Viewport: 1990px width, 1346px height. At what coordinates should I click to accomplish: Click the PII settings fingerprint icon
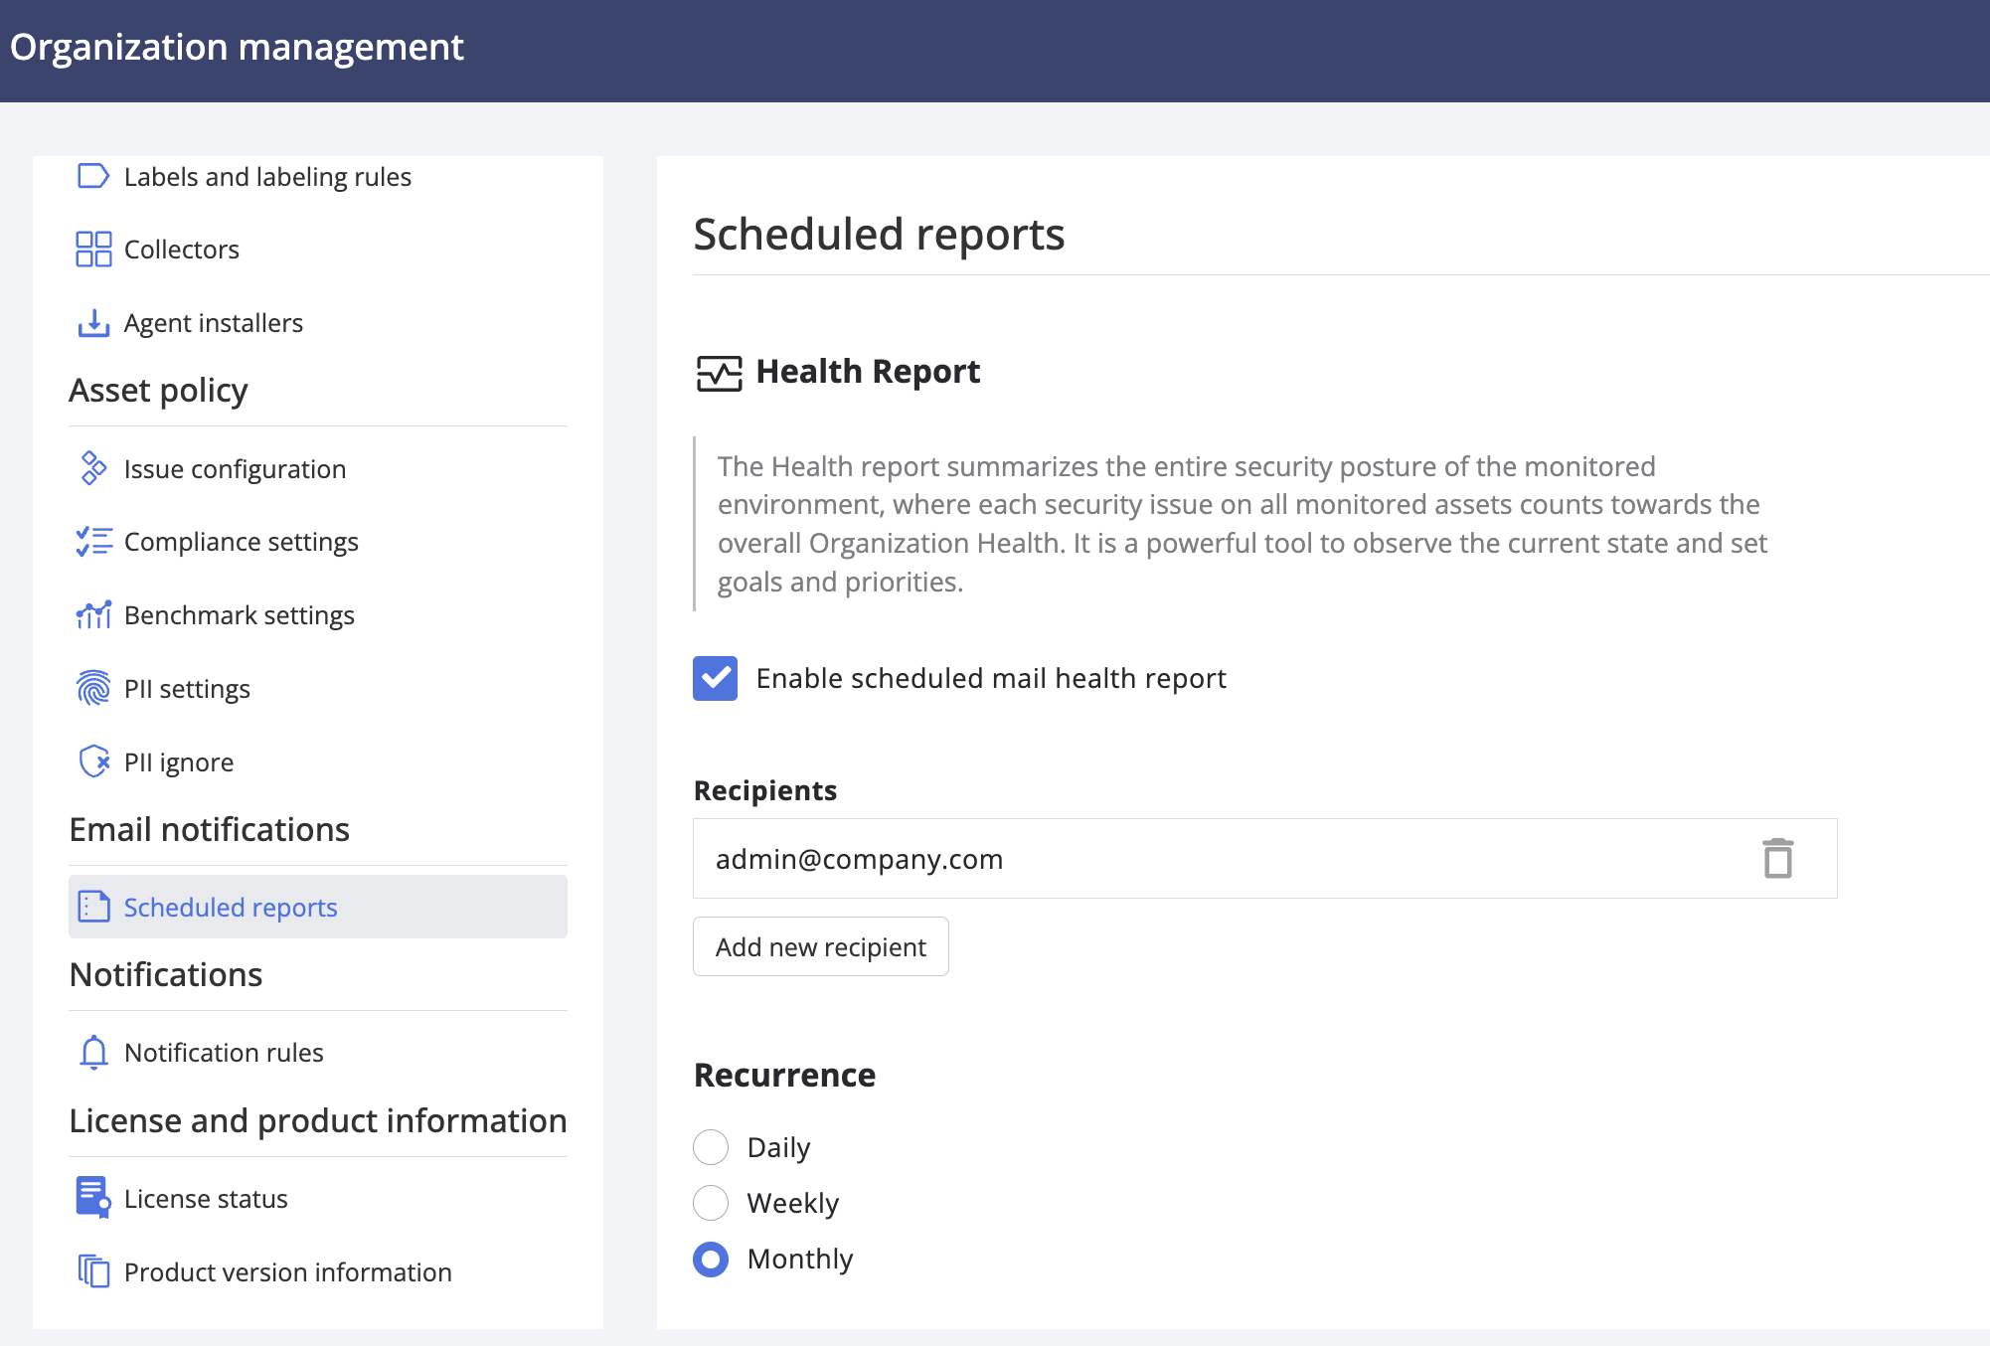93,688
